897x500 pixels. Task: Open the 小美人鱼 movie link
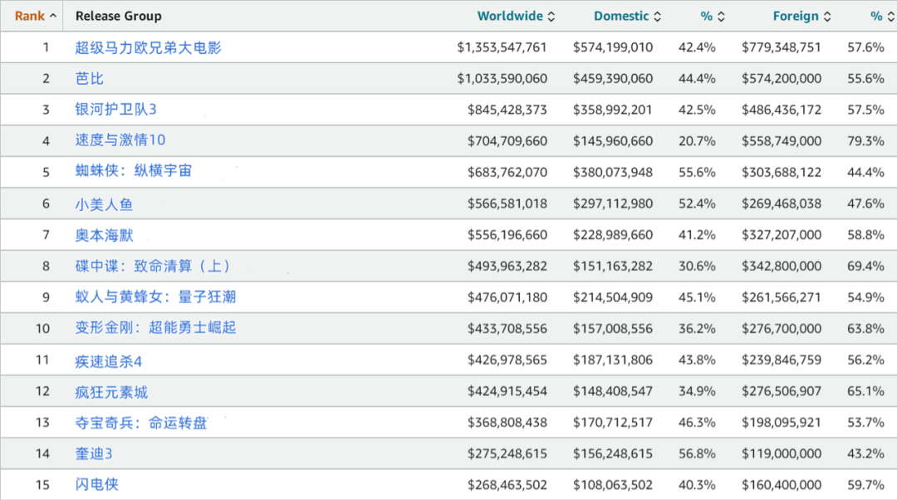(x=104, y=203)
